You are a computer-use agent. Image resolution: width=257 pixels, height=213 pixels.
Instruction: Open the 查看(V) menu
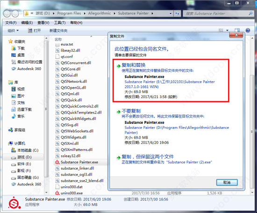(43, 22)
